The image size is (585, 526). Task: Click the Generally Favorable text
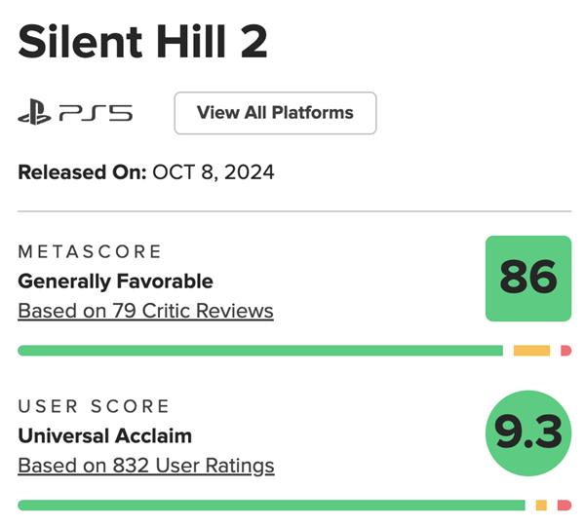(115, 282)
